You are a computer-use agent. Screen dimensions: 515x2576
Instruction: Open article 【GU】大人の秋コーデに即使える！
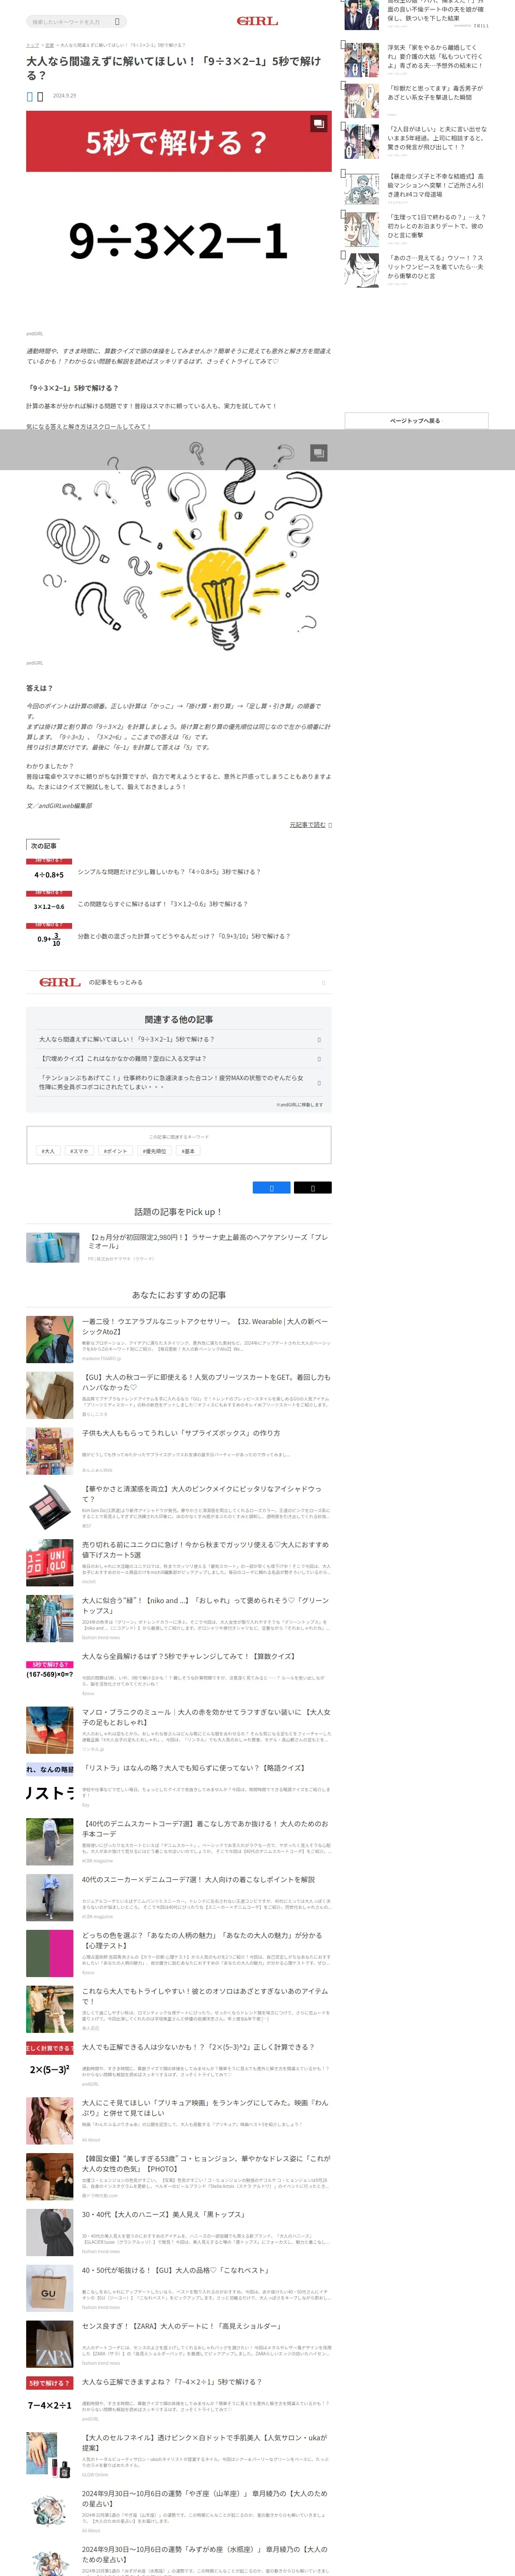[205, 1382]
